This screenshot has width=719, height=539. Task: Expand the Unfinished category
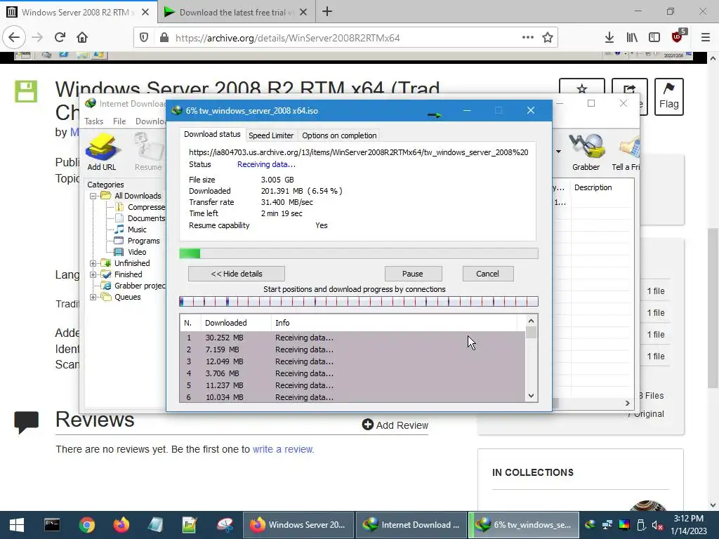point(93,264)
